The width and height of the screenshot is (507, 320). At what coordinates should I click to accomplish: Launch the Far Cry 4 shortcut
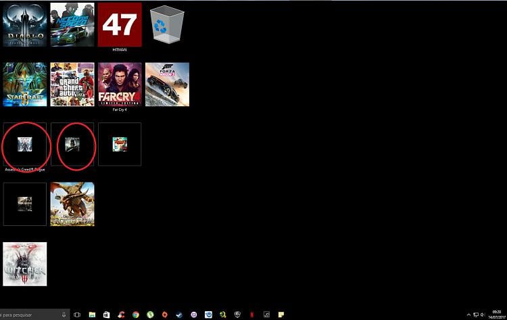coord(120,85)
